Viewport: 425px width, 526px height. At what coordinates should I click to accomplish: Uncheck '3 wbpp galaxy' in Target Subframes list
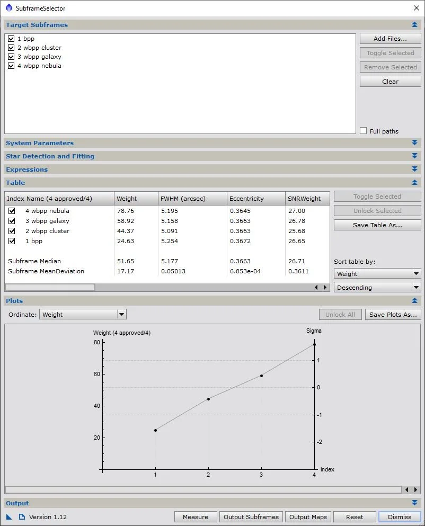tap(11, 57)
